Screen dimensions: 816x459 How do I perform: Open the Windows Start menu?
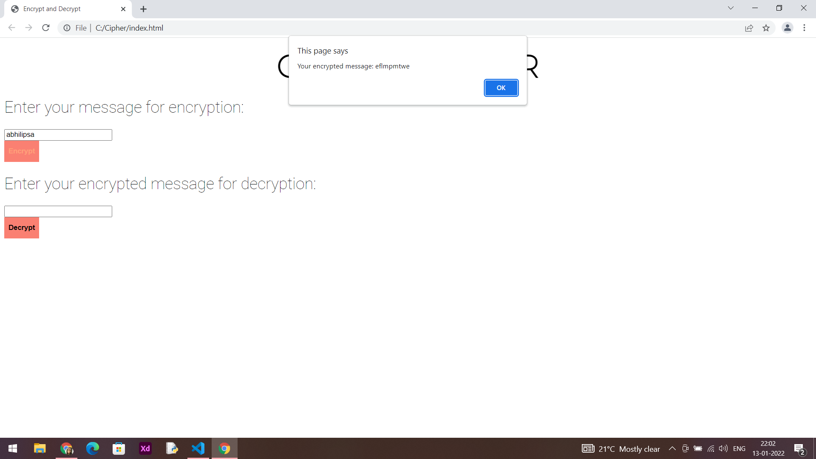[13, 448]
